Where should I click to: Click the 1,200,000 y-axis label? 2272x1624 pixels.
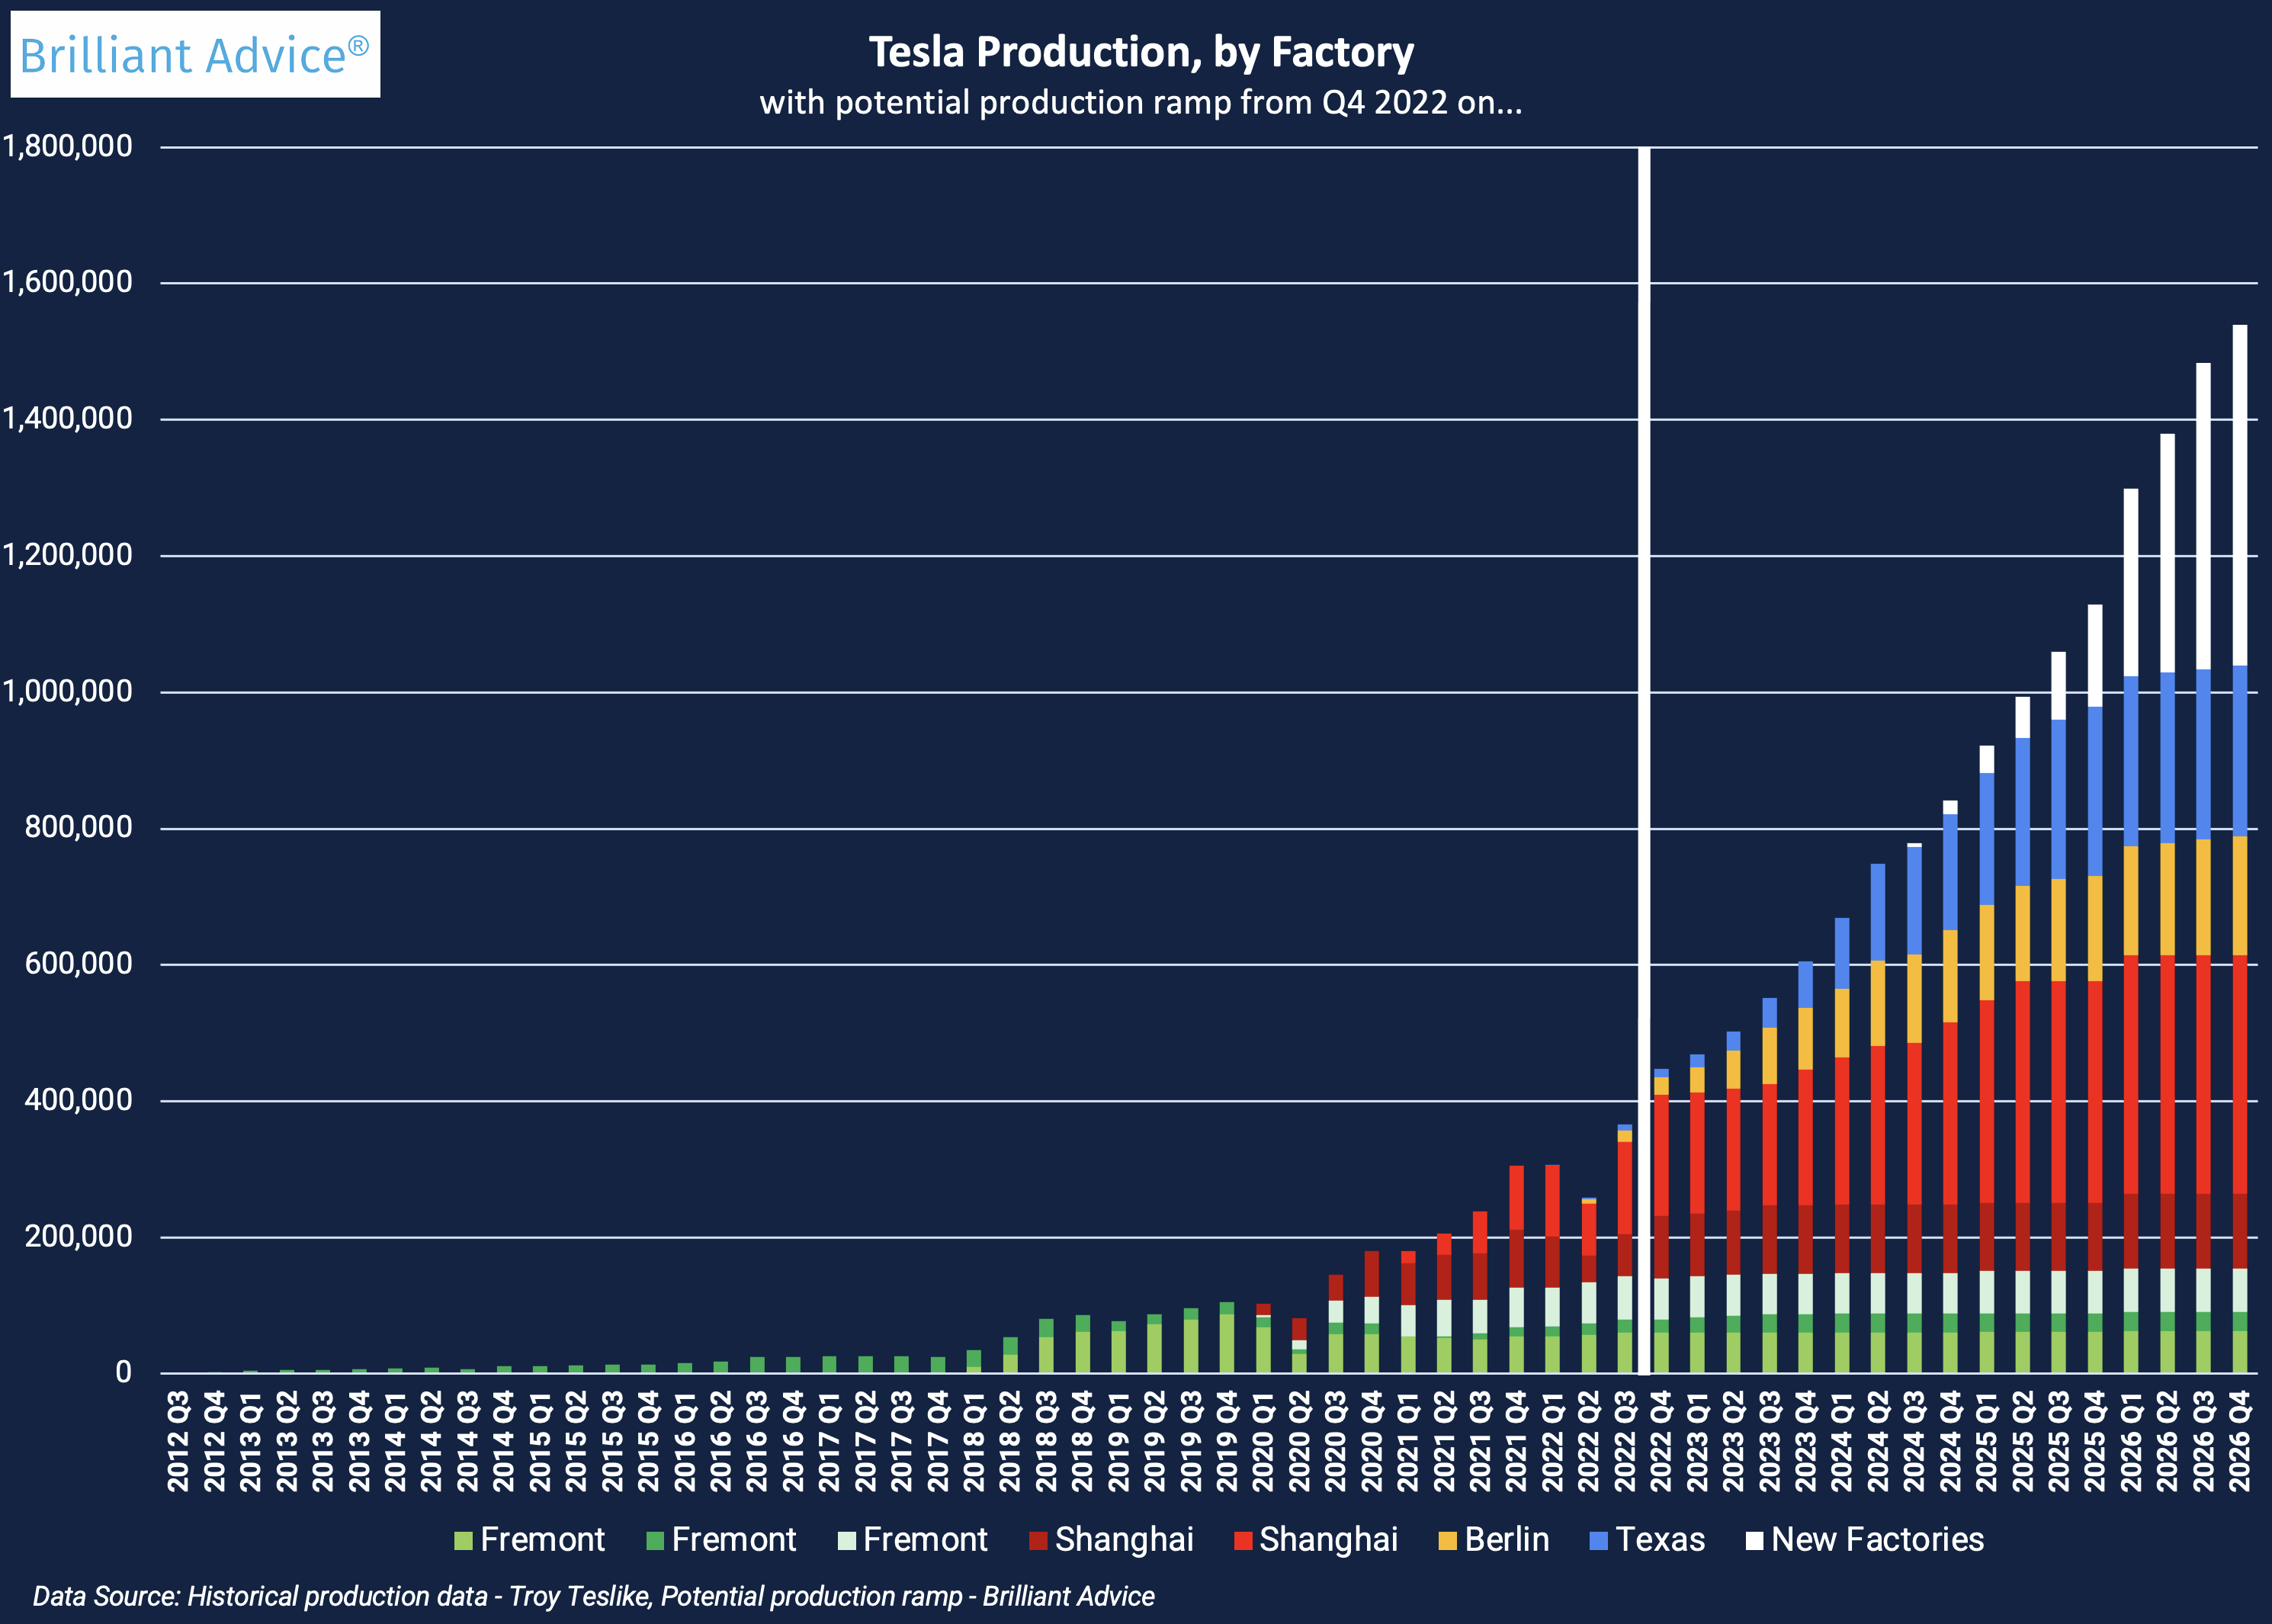(67, 555)
